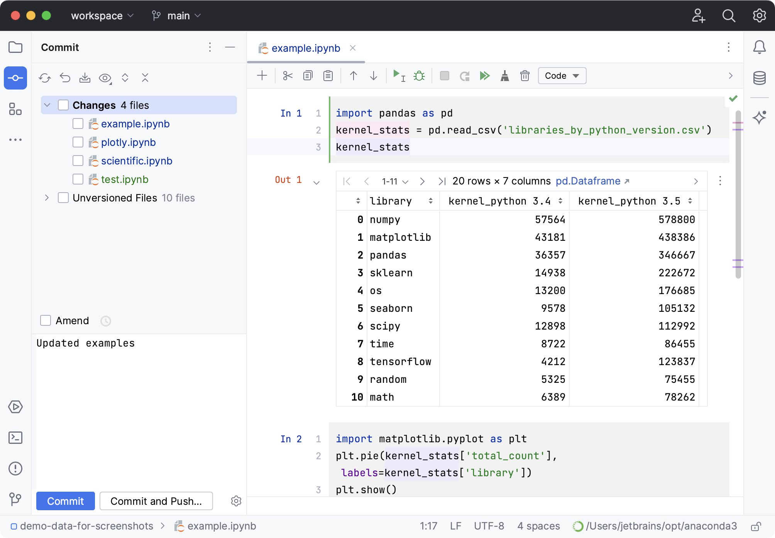775x538 pixels.
Task: Open Search Everywhere
Action: click(x=729, y=16)
